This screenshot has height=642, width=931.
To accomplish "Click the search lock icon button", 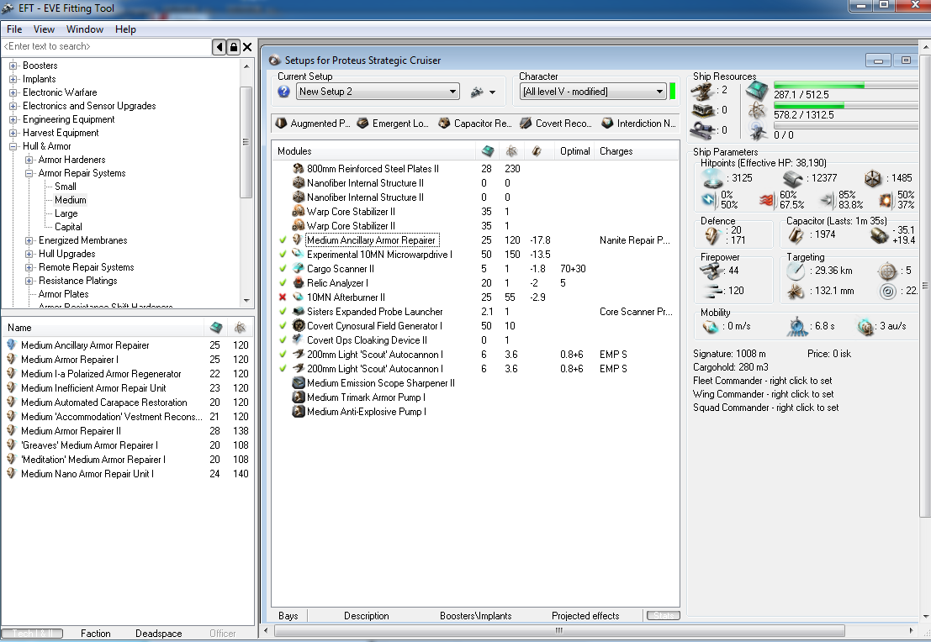I will pyautogui.click(x=233, y=47).
